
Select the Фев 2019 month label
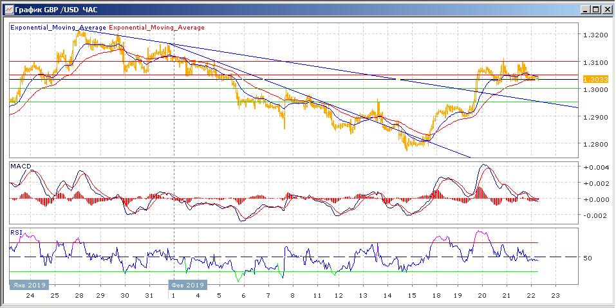pos(187,284)
